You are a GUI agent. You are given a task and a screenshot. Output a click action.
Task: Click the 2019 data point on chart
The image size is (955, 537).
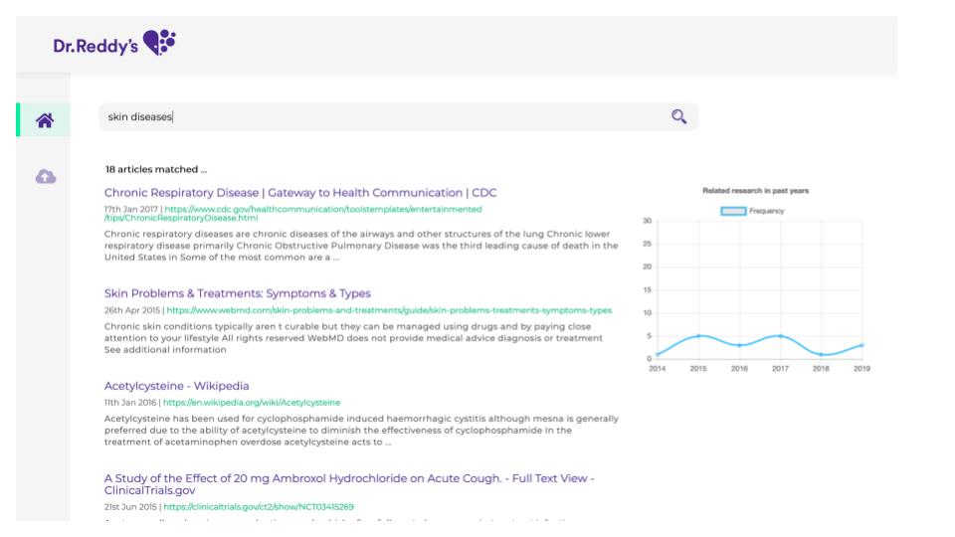click(861, 345)
